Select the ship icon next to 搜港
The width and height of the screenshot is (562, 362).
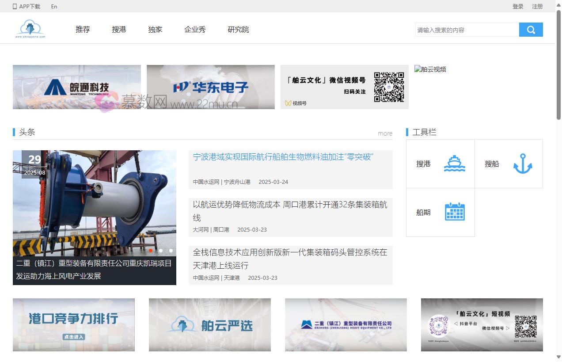pyautogui.click(x=455, y=163)
